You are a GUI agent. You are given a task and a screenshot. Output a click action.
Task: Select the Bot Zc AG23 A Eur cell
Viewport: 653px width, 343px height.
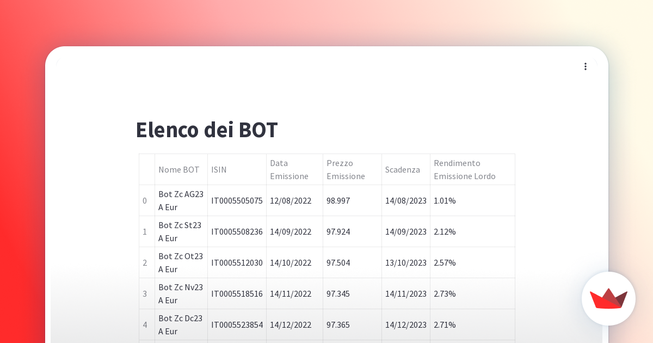pyautogui.click(x=181, y=200)
